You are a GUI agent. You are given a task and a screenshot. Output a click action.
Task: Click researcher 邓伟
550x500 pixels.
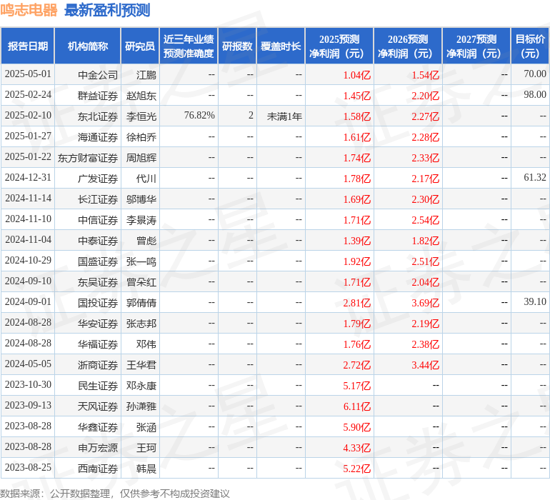146,344
